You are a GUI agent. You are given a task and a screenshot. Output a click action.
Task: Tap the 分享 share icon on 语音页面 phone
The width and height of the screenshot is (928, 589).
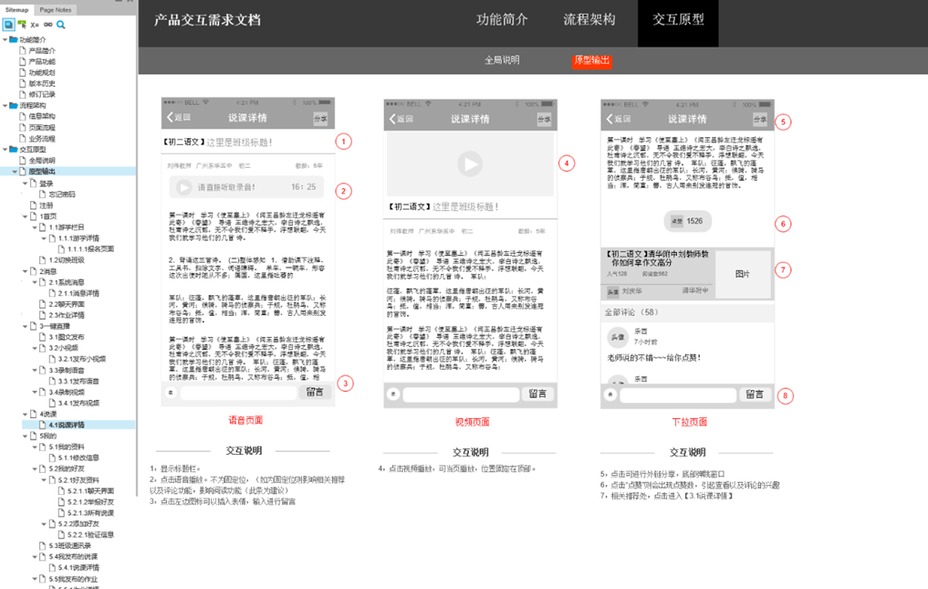coord(320,119)
